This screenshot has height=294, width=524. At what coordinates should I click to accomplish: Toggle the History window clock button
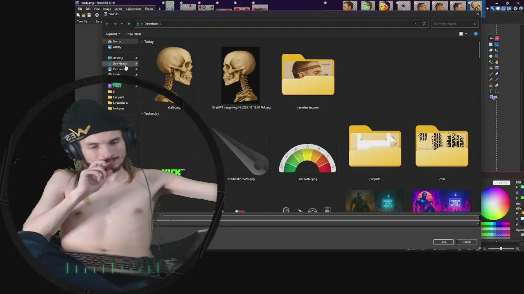click(x=498, y=8)
